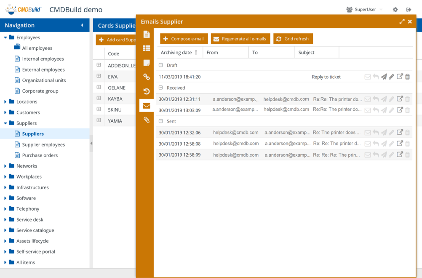
Task: Delete the draft Reply to ticket email
Action: tap(407, 77)
